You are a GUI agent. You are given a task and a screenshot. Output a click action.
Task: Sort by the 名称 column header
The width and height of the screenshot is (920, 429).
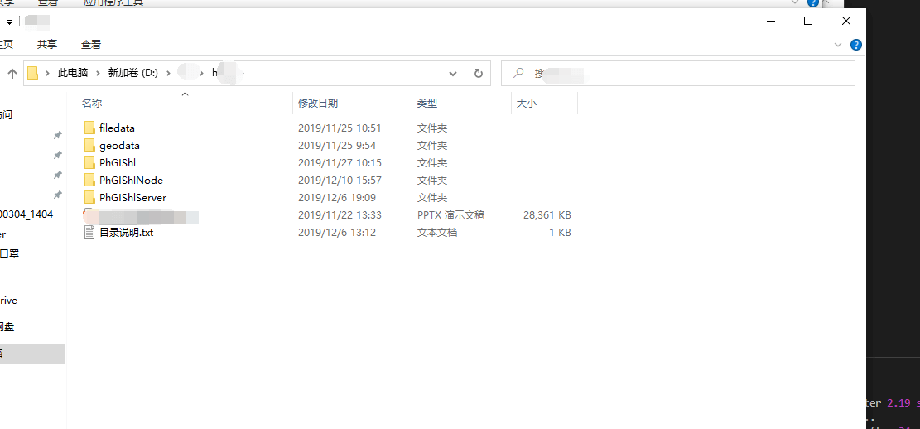[x=92, y=104]
